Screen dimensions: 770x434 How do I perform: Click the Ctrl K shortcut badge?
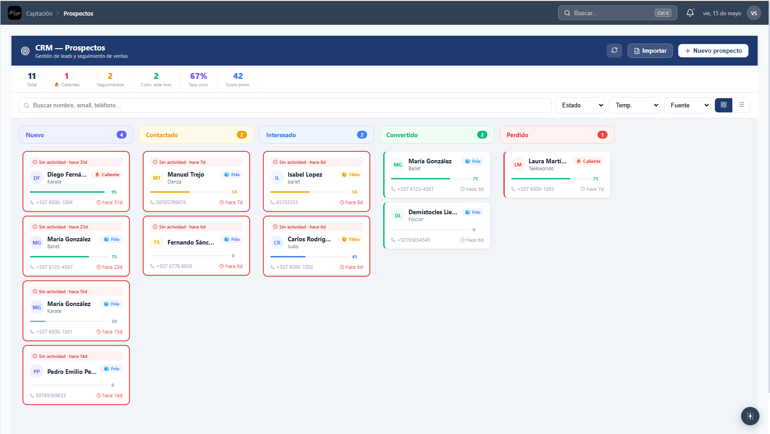point(663,13)
